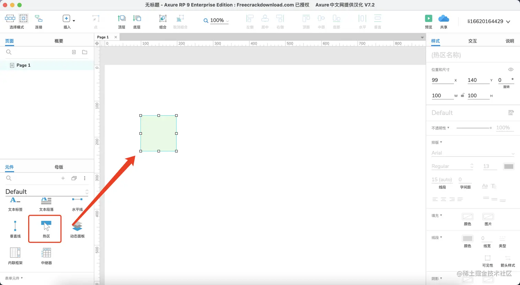Select the Repeater (中继器) widget
Screen dimensions: 520x285
point(46,256)
